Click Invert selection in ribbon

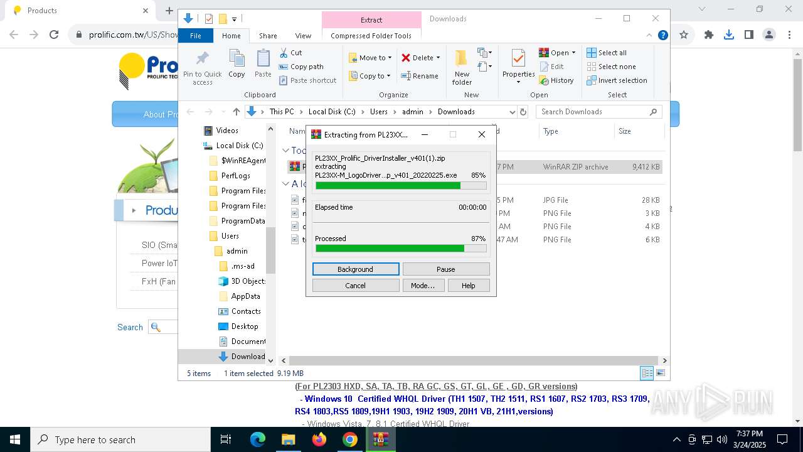617,80
